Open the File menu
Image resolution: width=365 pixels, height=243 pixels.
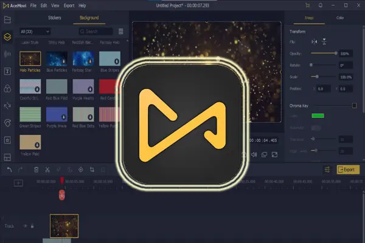click(33, 5)
